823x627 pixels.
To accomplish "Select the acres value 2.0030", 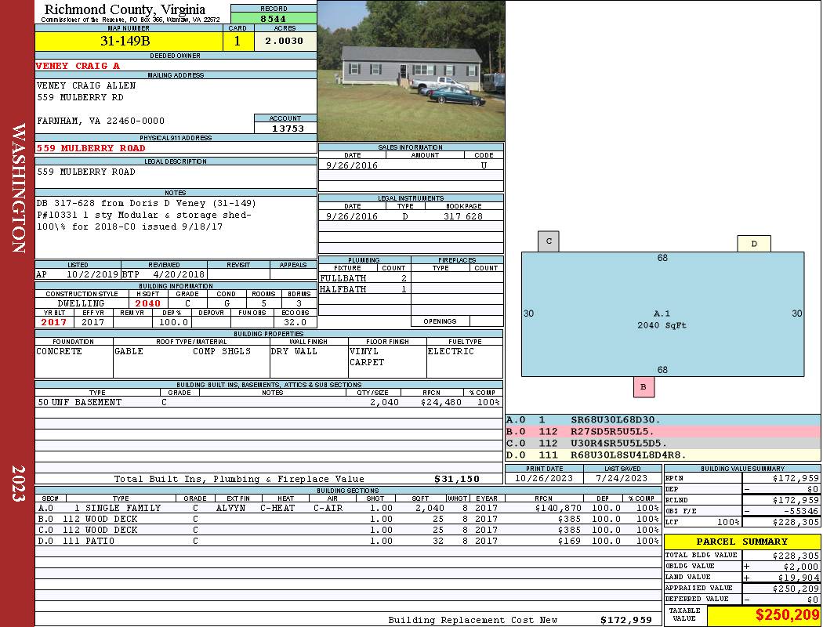I will pyautogui.click(x=285, y=42).
